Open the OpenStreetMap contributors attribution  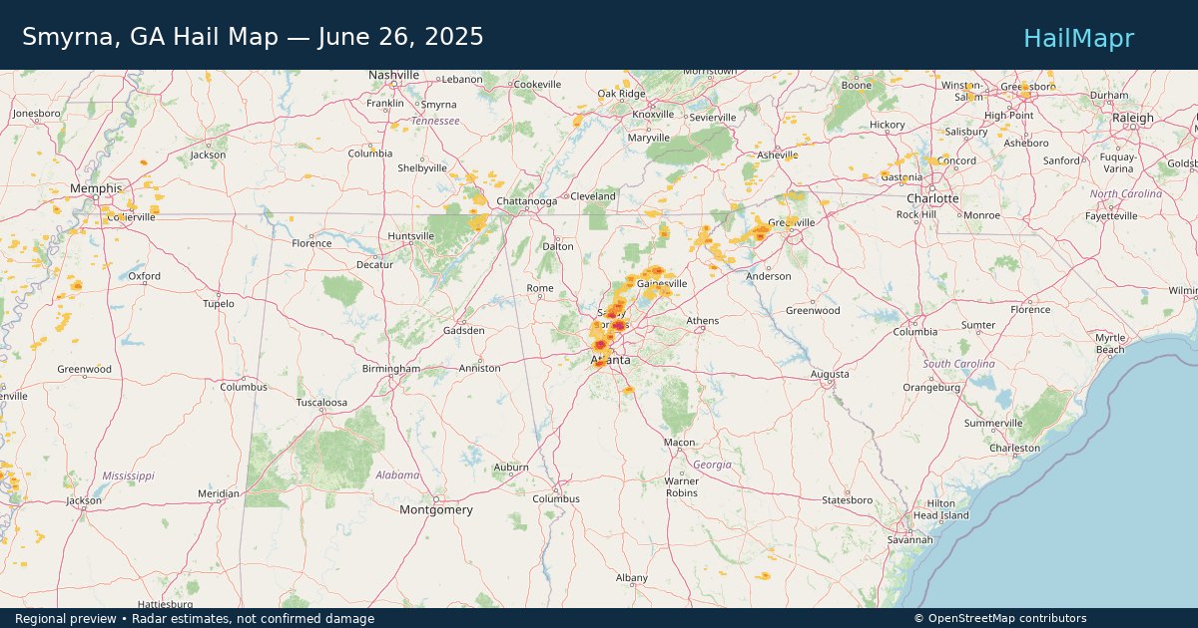tap(1000, 619)
